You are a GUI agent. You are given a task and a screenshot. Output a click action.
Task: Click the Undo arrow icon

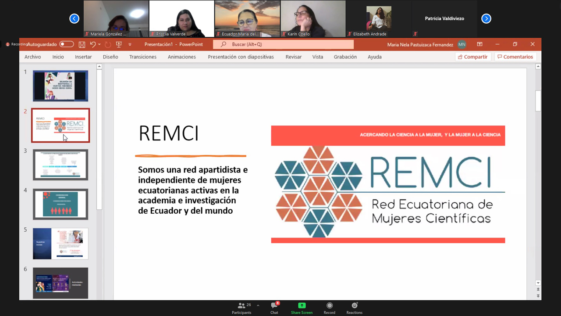92,44
